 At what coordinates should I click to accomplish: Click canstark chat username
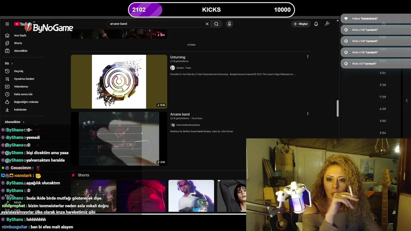[23, 176]
